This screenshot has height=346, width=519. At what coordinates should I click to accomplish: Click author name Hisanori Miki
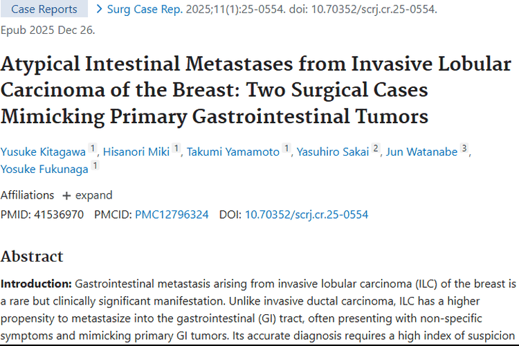point(136,152)
